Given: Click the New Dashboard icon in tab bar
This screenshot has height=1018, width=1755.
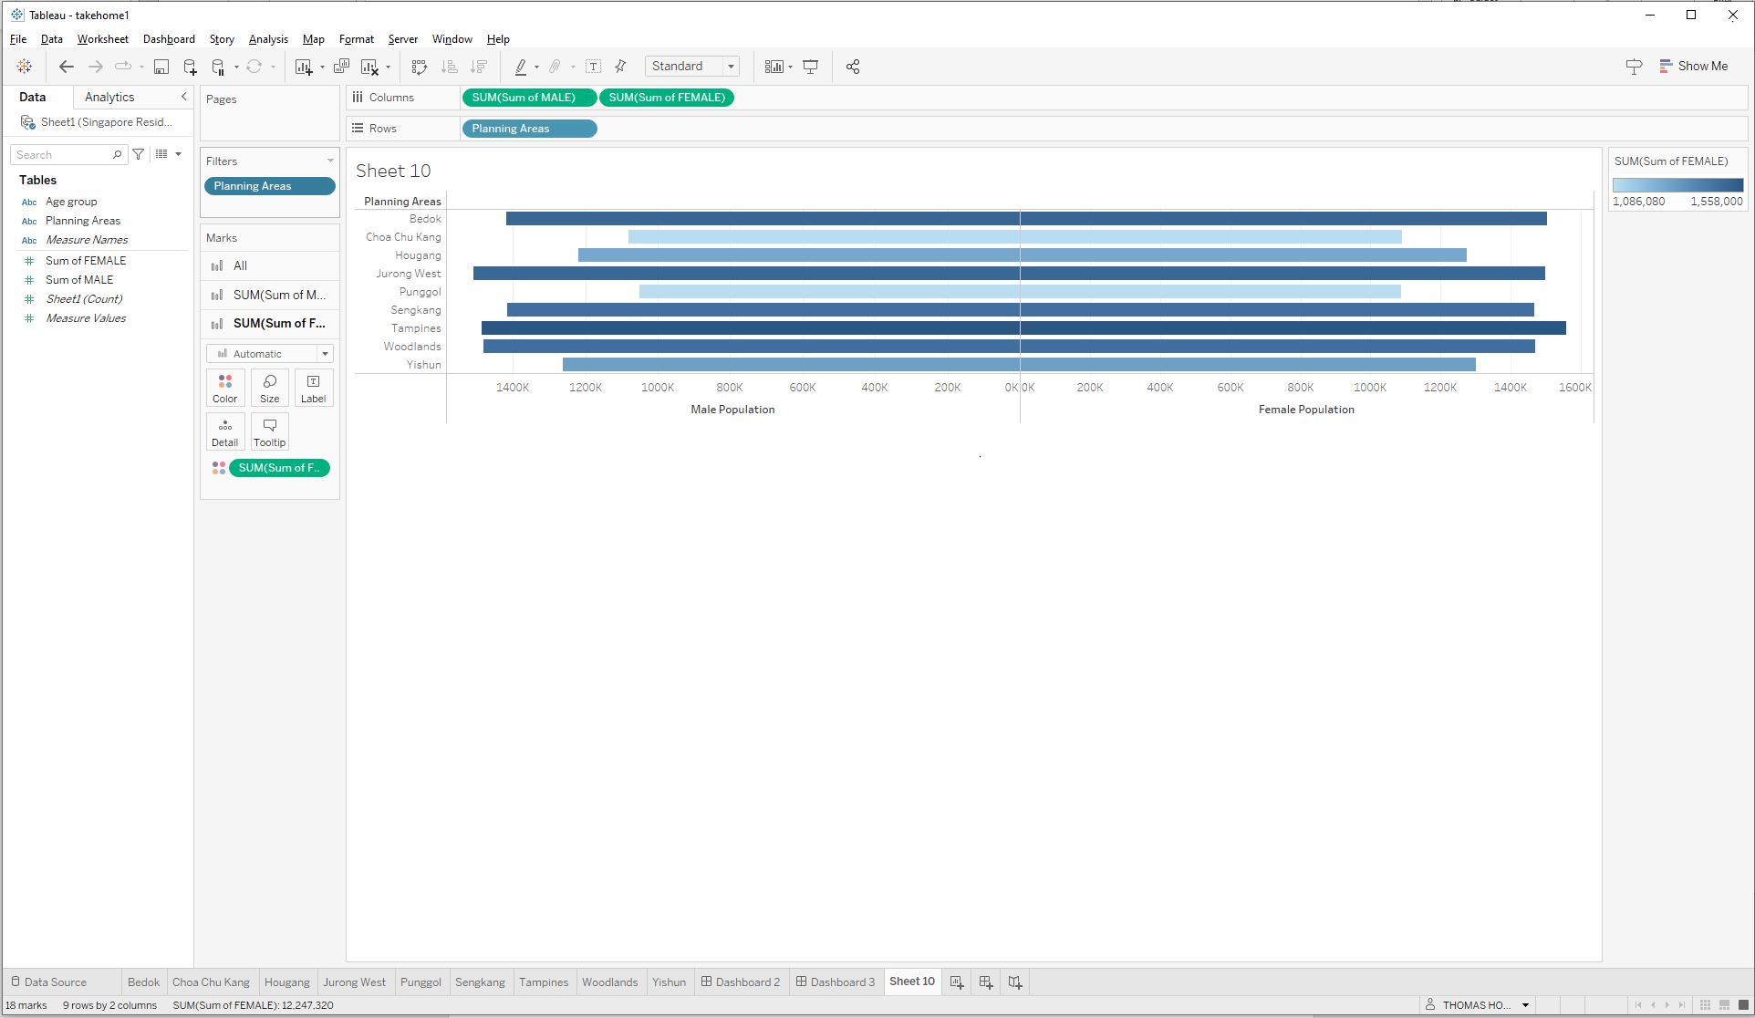Looking at the screenshot, I should pyautogui.click(x=986, y=982).
